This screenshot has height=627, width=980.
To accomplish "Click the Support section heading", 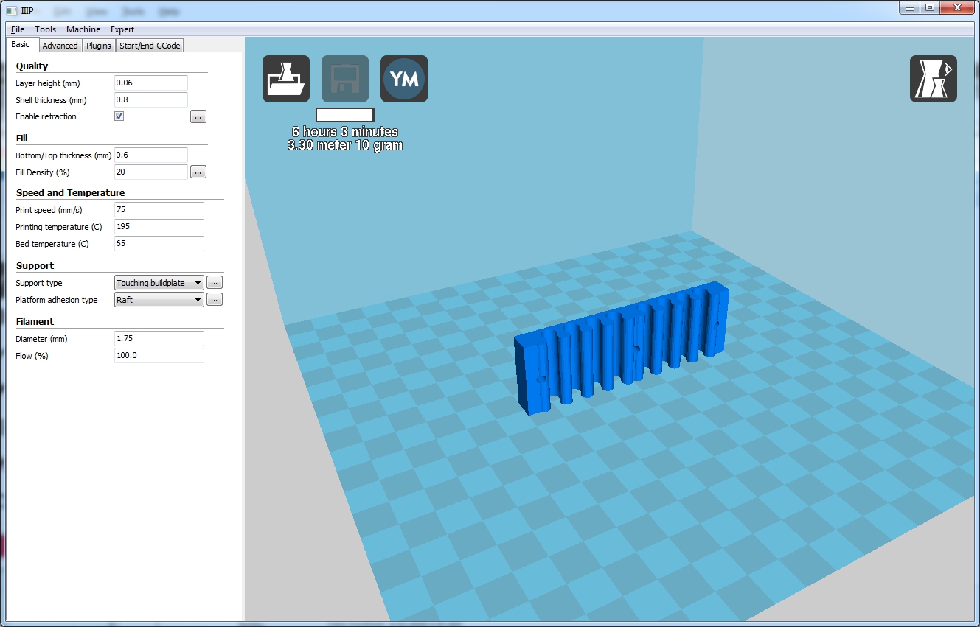I will point(35,266).
